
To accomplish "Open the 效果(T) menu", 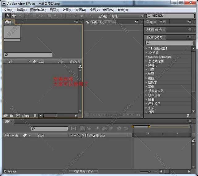I will click(67, 10).
